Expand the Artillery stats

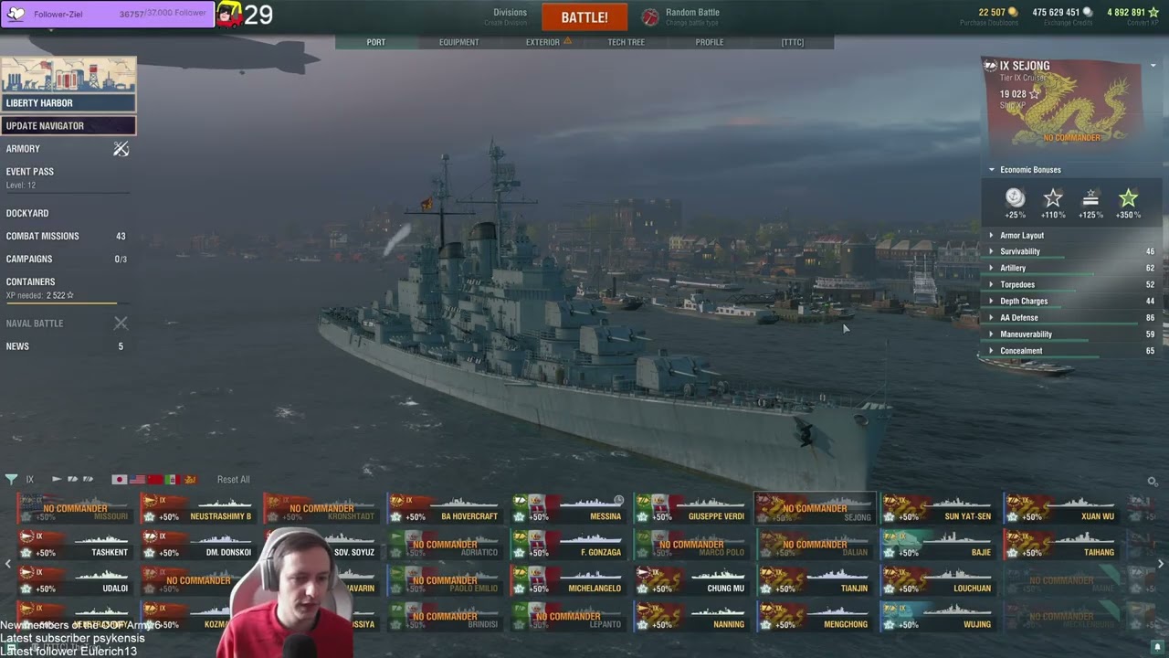click(1070, 269)
